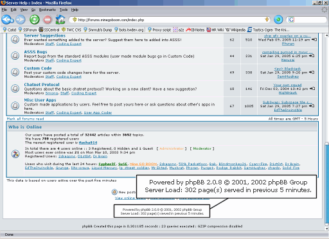The image size is (329, 239).
Task: Open the Smong moderator link
Action: tap(51, 93)
